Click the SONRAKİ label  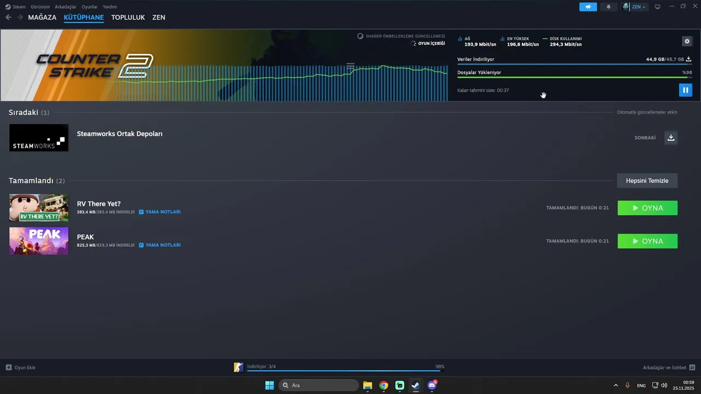(x=645, y=138)
